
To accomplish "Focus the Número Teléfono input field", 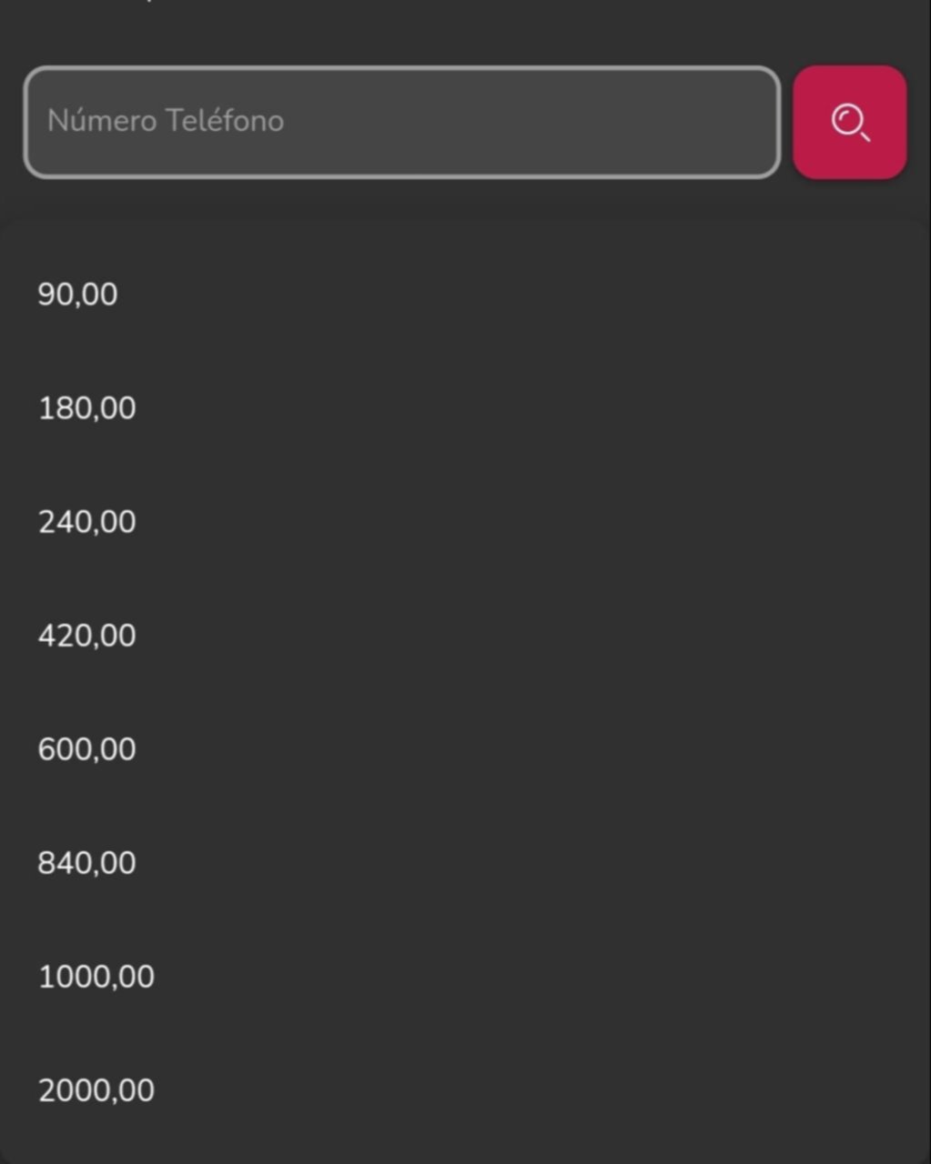I will point(401,122).
